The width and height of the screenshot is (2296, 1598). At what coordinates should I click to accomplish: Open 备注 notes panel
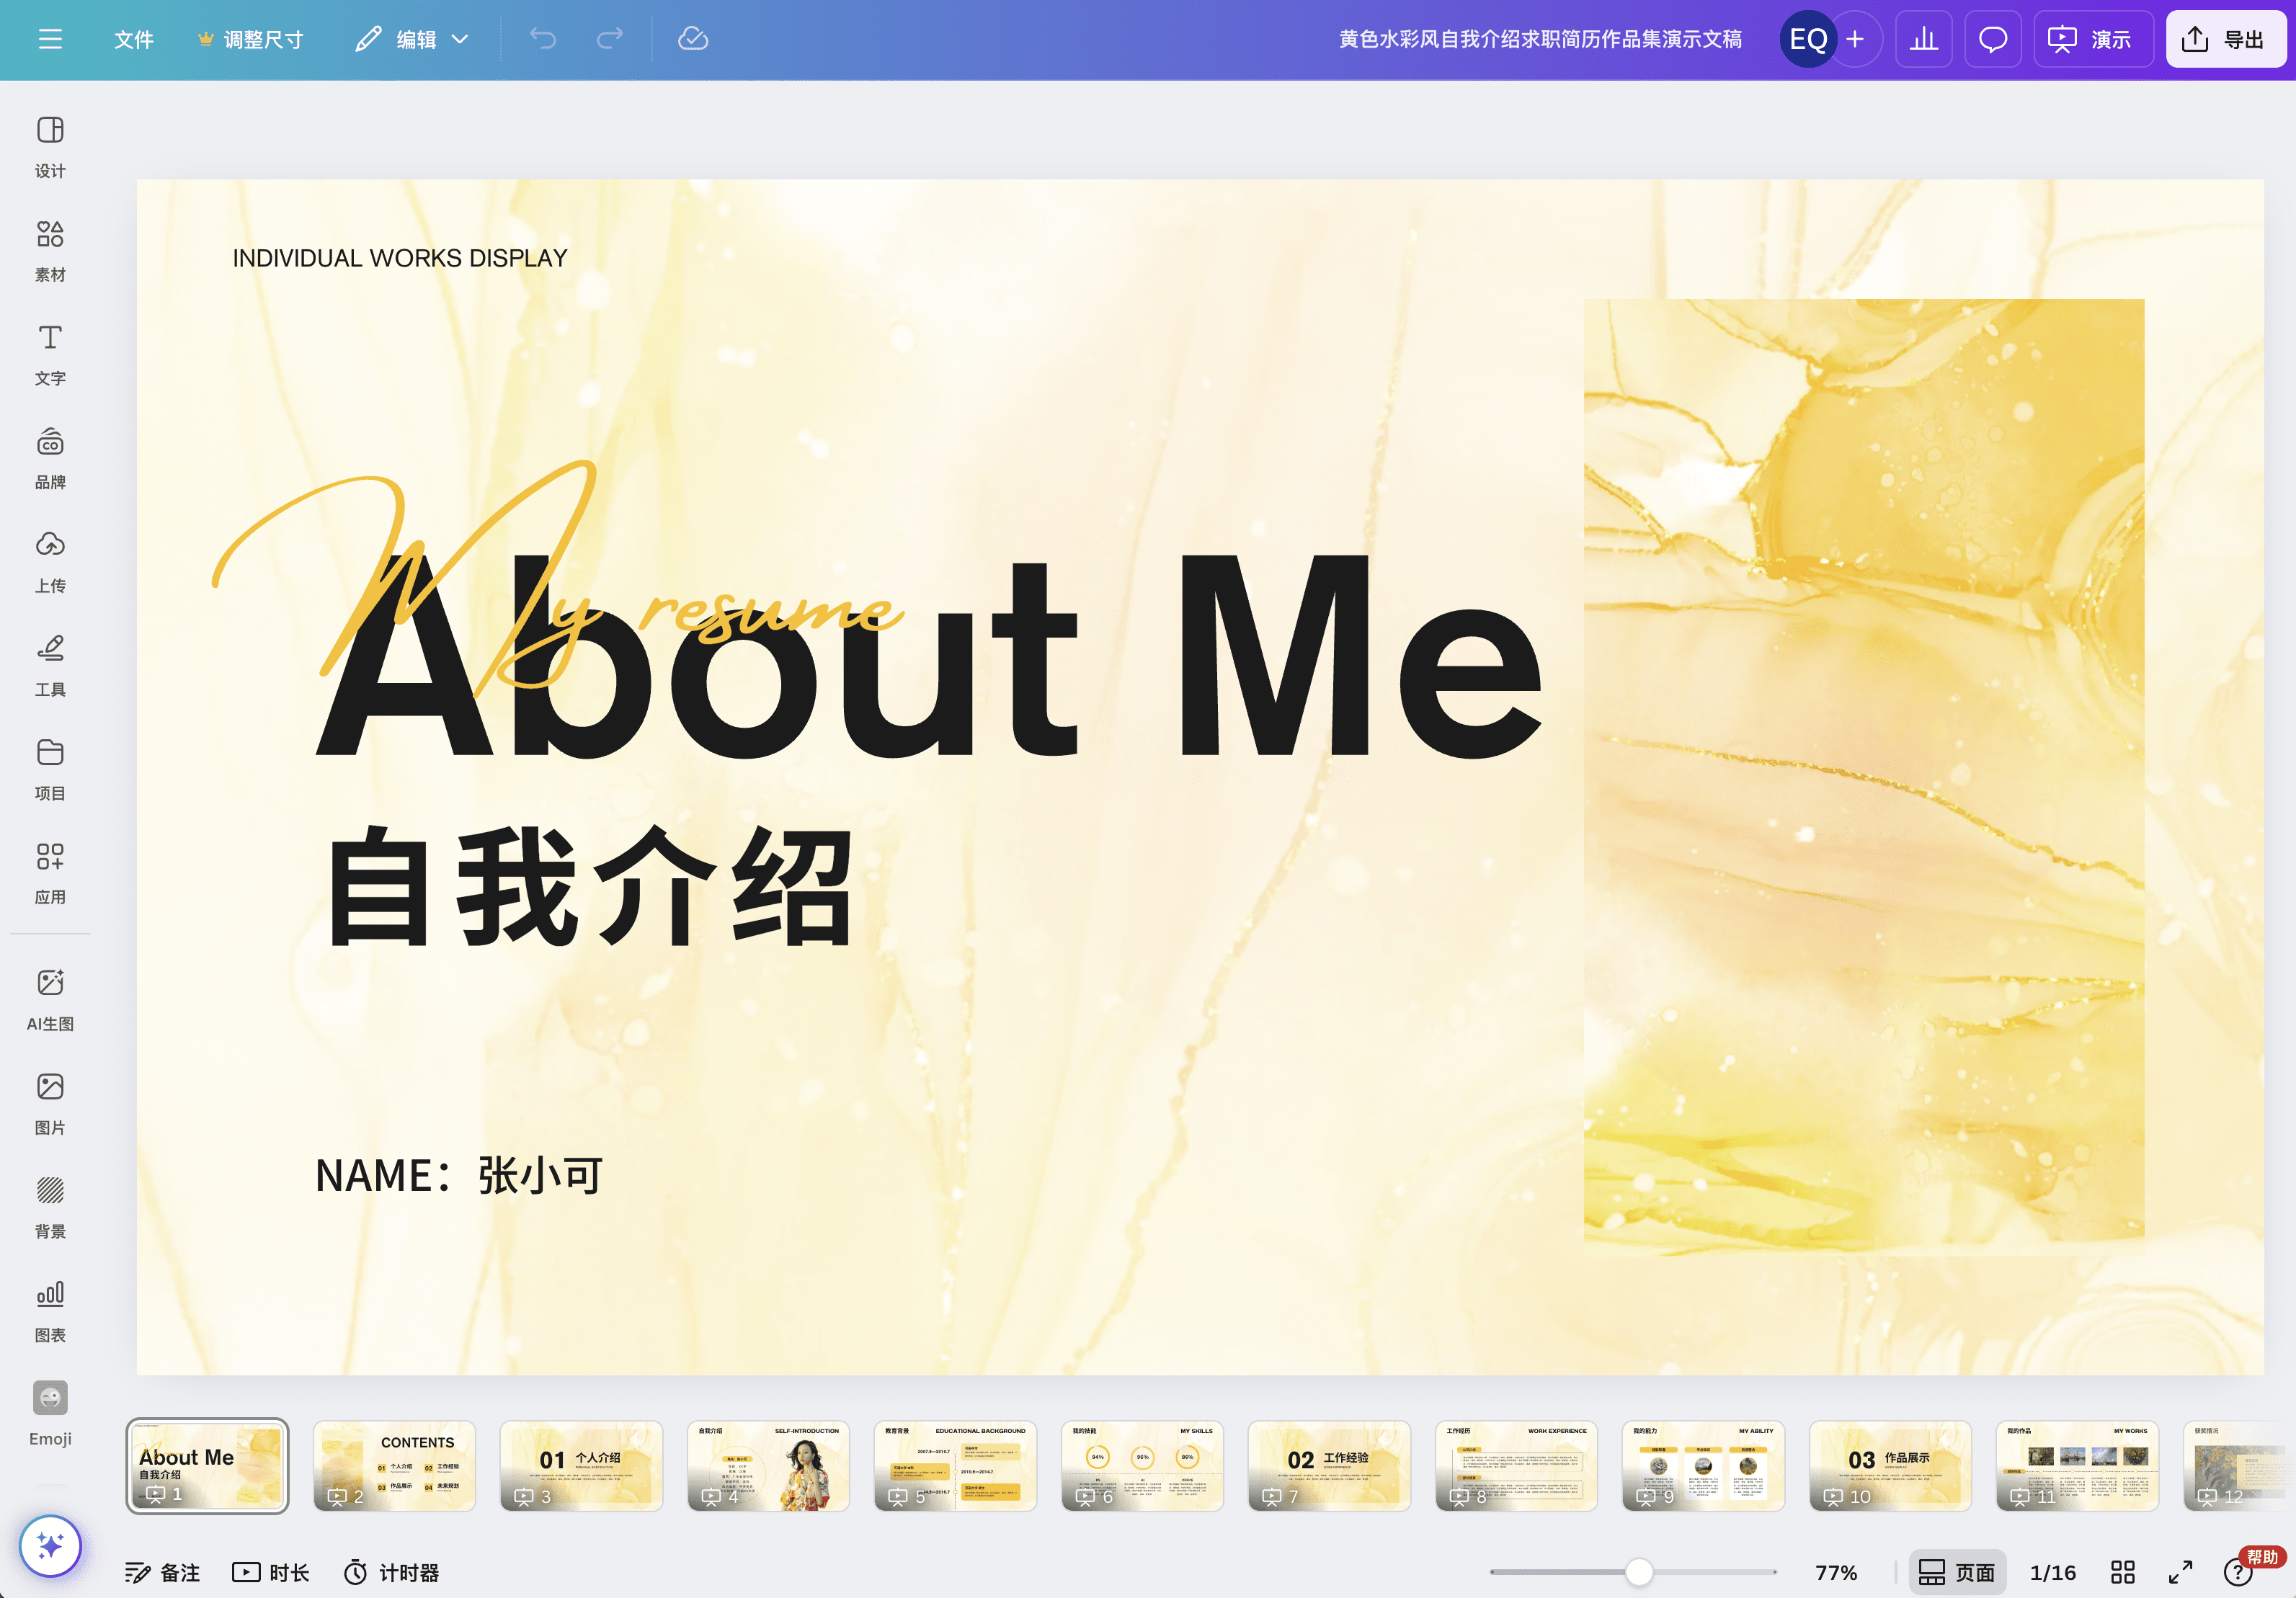click(x=162, y=1573)
